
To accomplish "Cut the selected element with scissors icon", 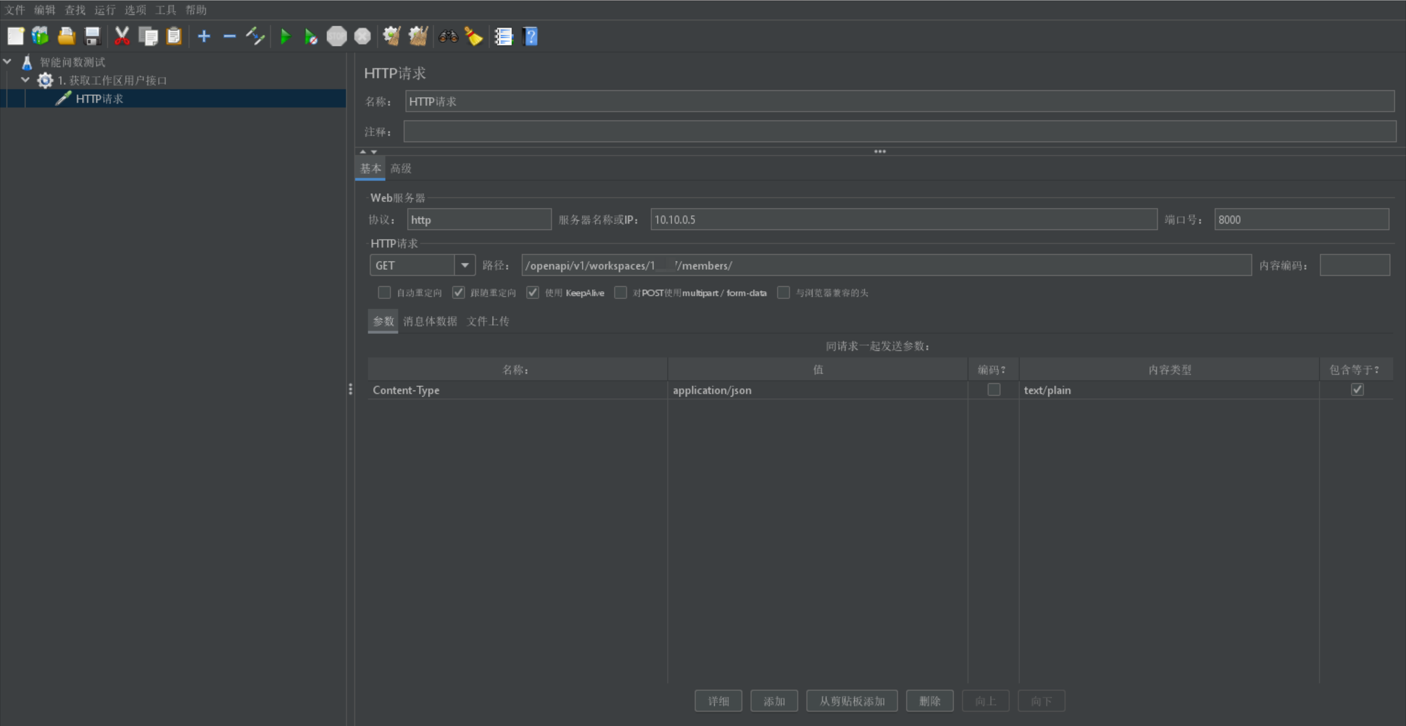I will 122,37.
